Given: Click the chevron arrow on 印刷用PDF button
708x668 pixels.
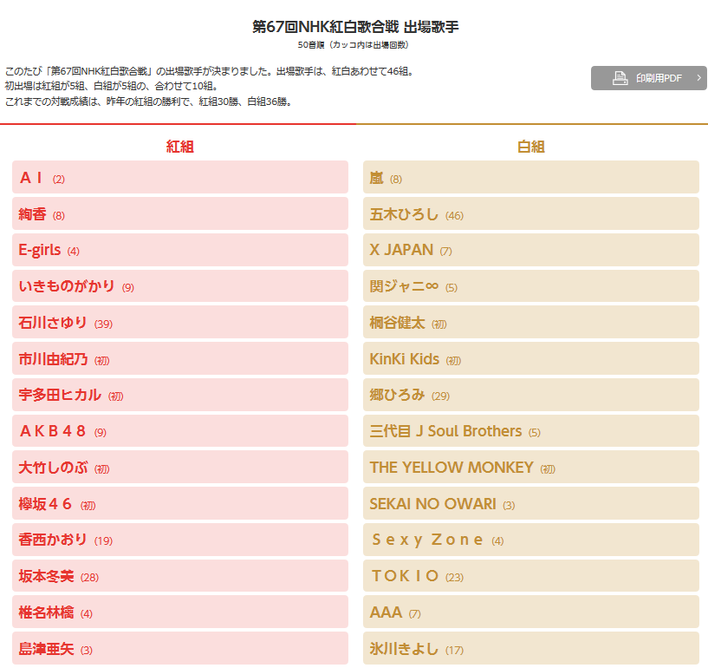Looking at the screenshot, I should (699, 78).
